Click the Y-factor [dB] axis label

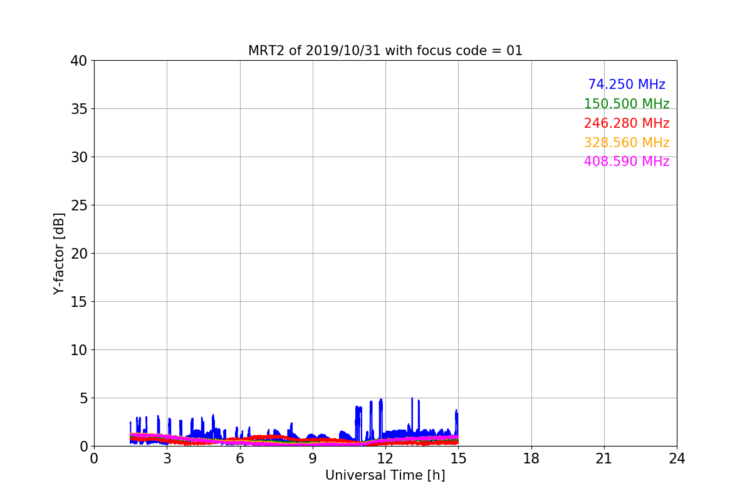pyautogui.click(x=59, y=253)
